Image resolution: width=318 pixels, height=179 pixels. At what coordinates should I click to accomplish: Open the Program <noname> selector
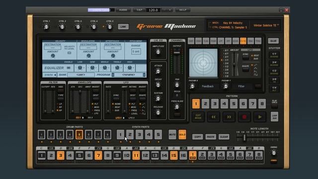coord(129,75)
